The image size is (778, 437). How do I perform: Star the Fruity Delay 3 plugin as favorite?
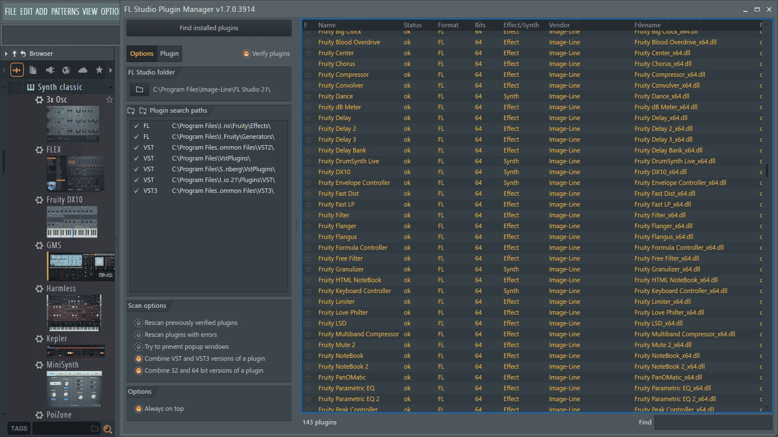click(308, 139)
